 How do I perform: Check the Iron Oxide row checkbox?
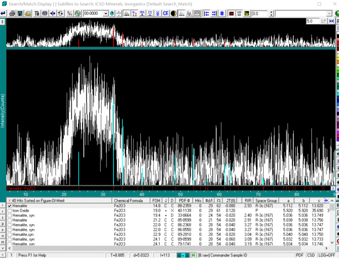pos(9,211)
